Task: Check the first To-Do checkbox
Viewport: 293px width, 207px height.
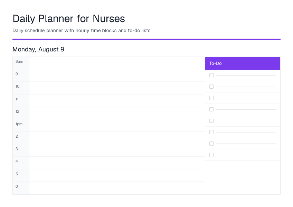Action: 211,75
